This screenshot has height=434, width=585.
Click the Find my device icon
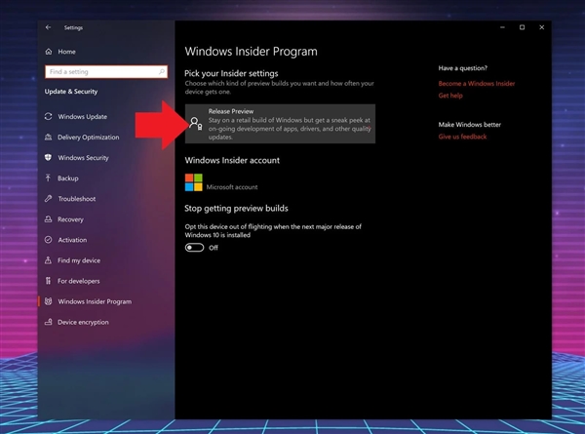[48, 260]
